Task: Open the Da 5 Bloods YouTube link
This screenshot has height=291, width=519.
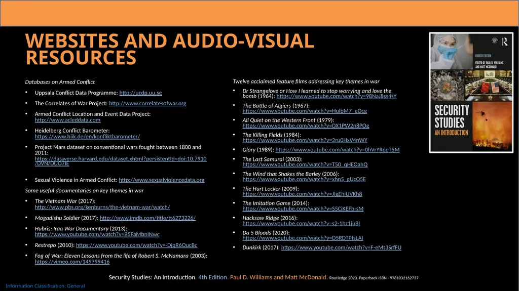Action: pyautogui.click(x=303, y=238)
